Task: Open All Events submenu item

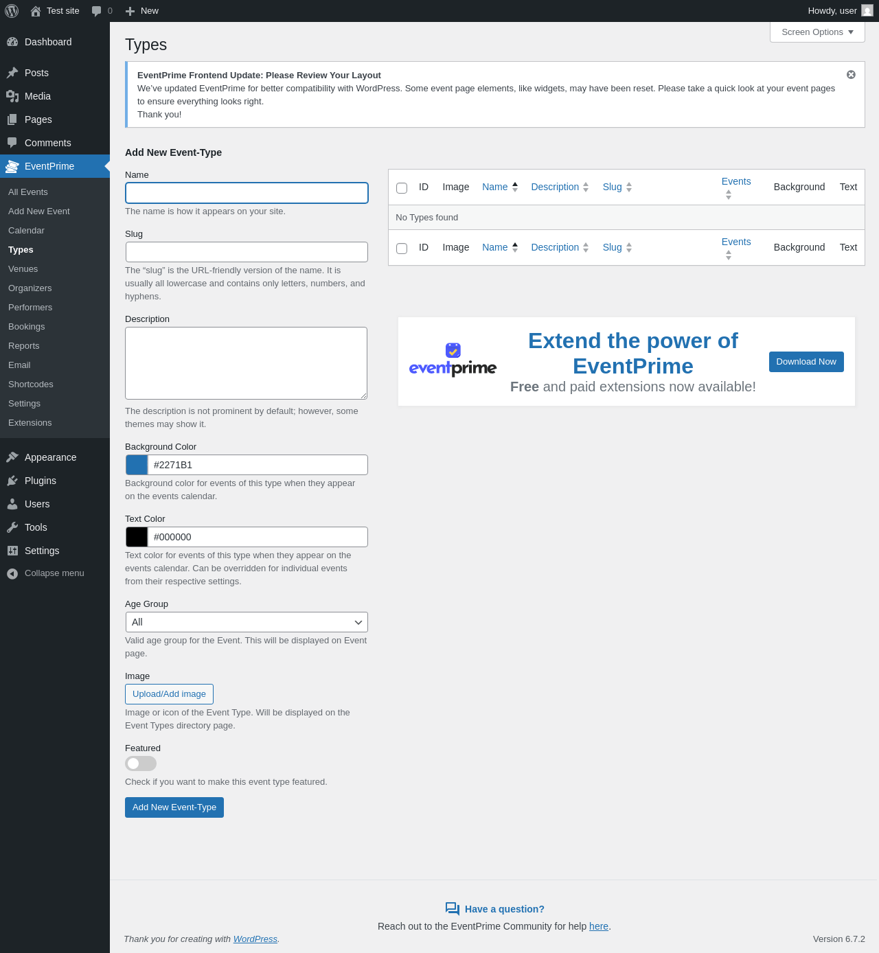Action: click(28, 192)
